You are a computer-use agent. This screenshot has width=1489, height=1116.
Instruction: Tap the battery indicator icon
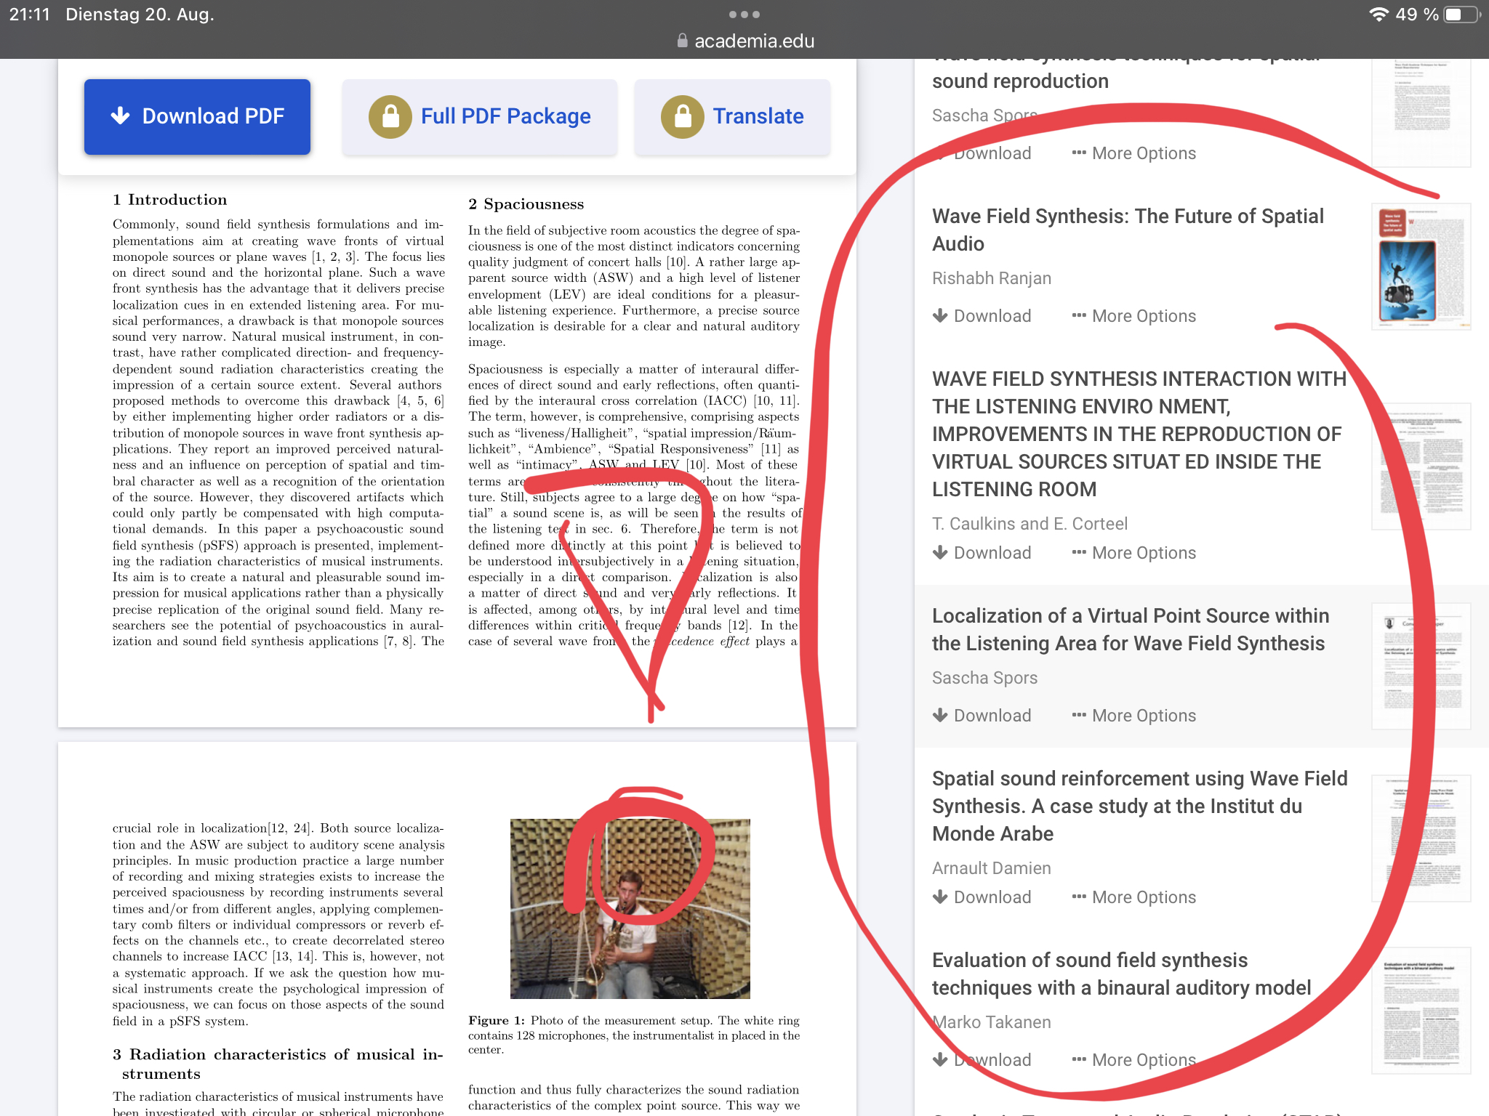1463,15
